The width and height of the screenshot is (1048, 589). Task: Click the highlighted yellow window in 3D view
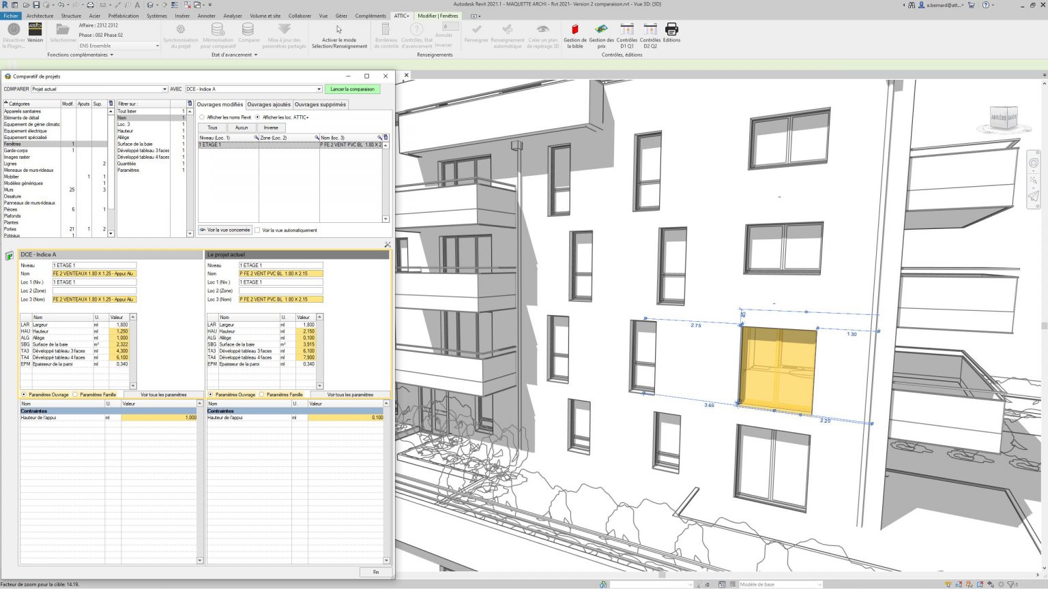(776, 368)
